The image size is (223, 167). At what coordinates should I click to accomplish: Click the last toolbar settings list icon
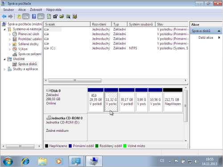[x=74, y=16]
